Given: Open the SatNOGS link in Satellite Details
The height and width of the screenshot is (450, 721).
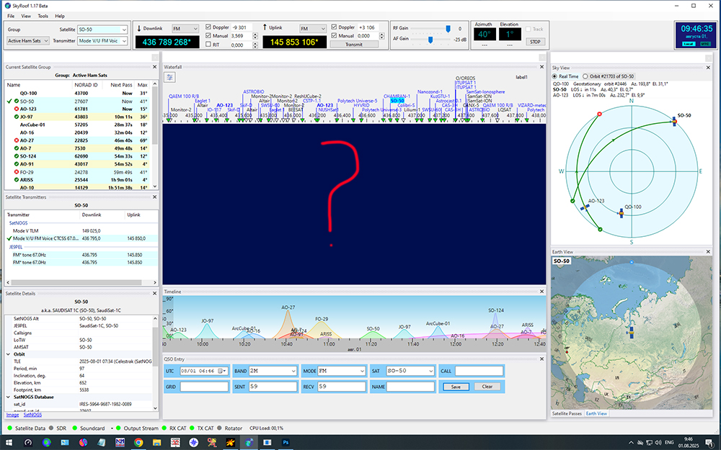Looking at the screenshot, I should click(x=32, y=415).
